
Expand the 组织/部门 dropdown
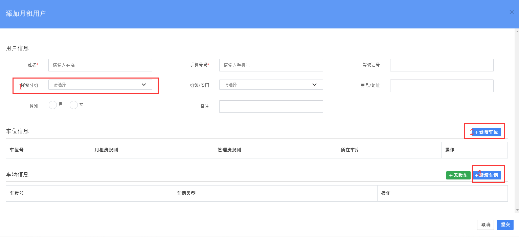271,85
